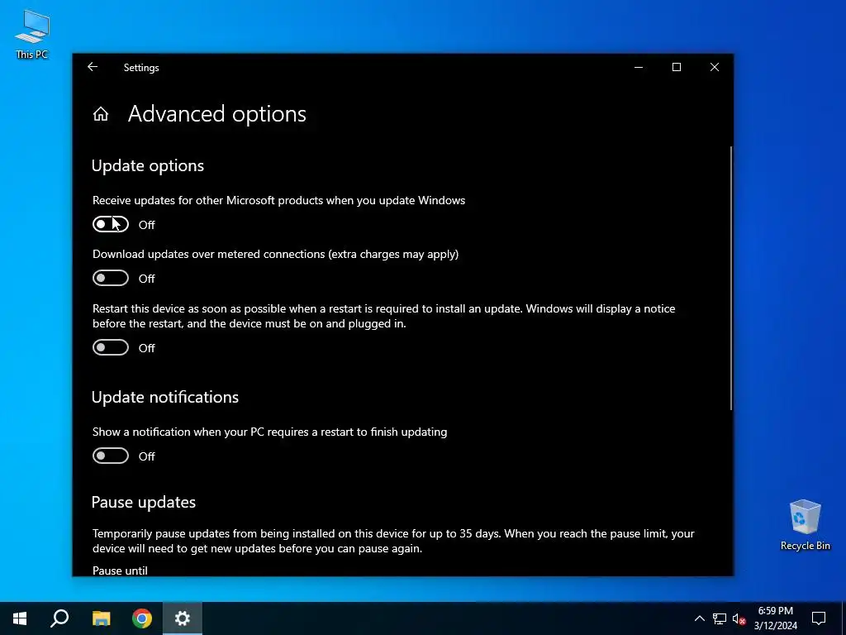Click 'Show a notification when your PC requires' text
Screen dimensions: 846x635
(270, 432)
